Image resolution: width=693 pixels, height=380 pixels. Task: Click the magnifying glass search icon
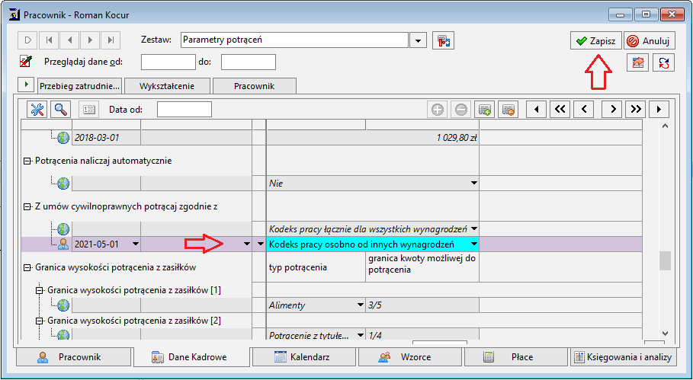[61, 110]
